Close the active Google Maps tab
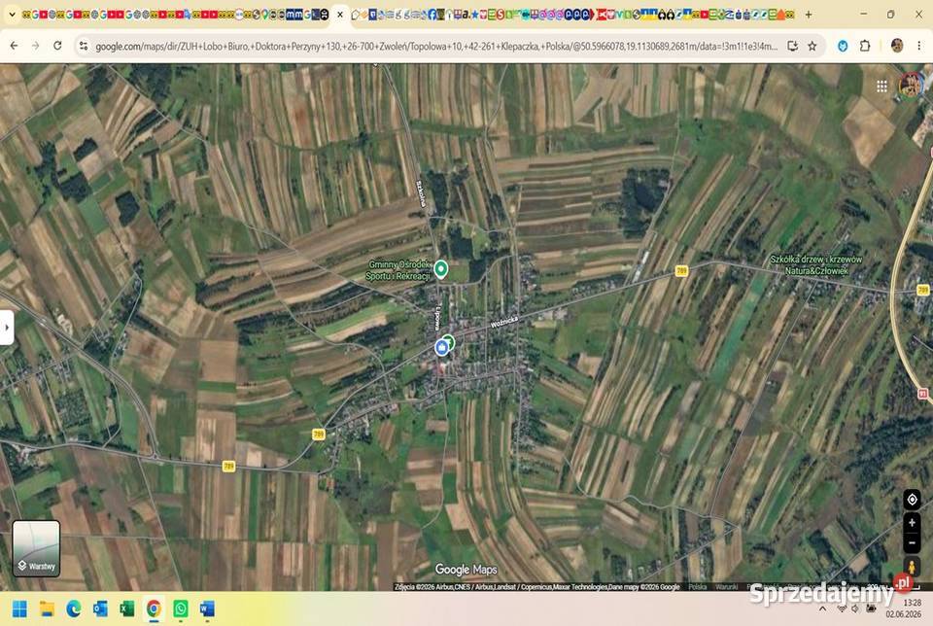This screenshot has height=626, width=933. click(x=340, y=15)
